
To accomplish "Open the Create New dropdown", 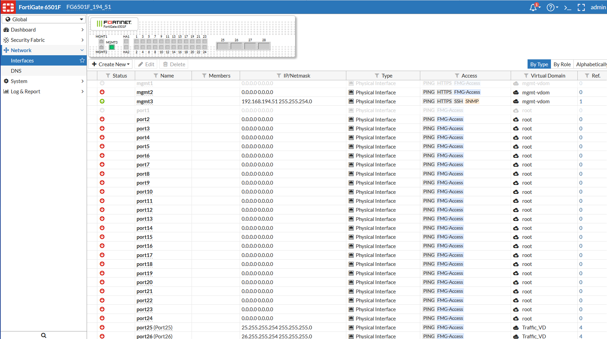I will (111, 64).
